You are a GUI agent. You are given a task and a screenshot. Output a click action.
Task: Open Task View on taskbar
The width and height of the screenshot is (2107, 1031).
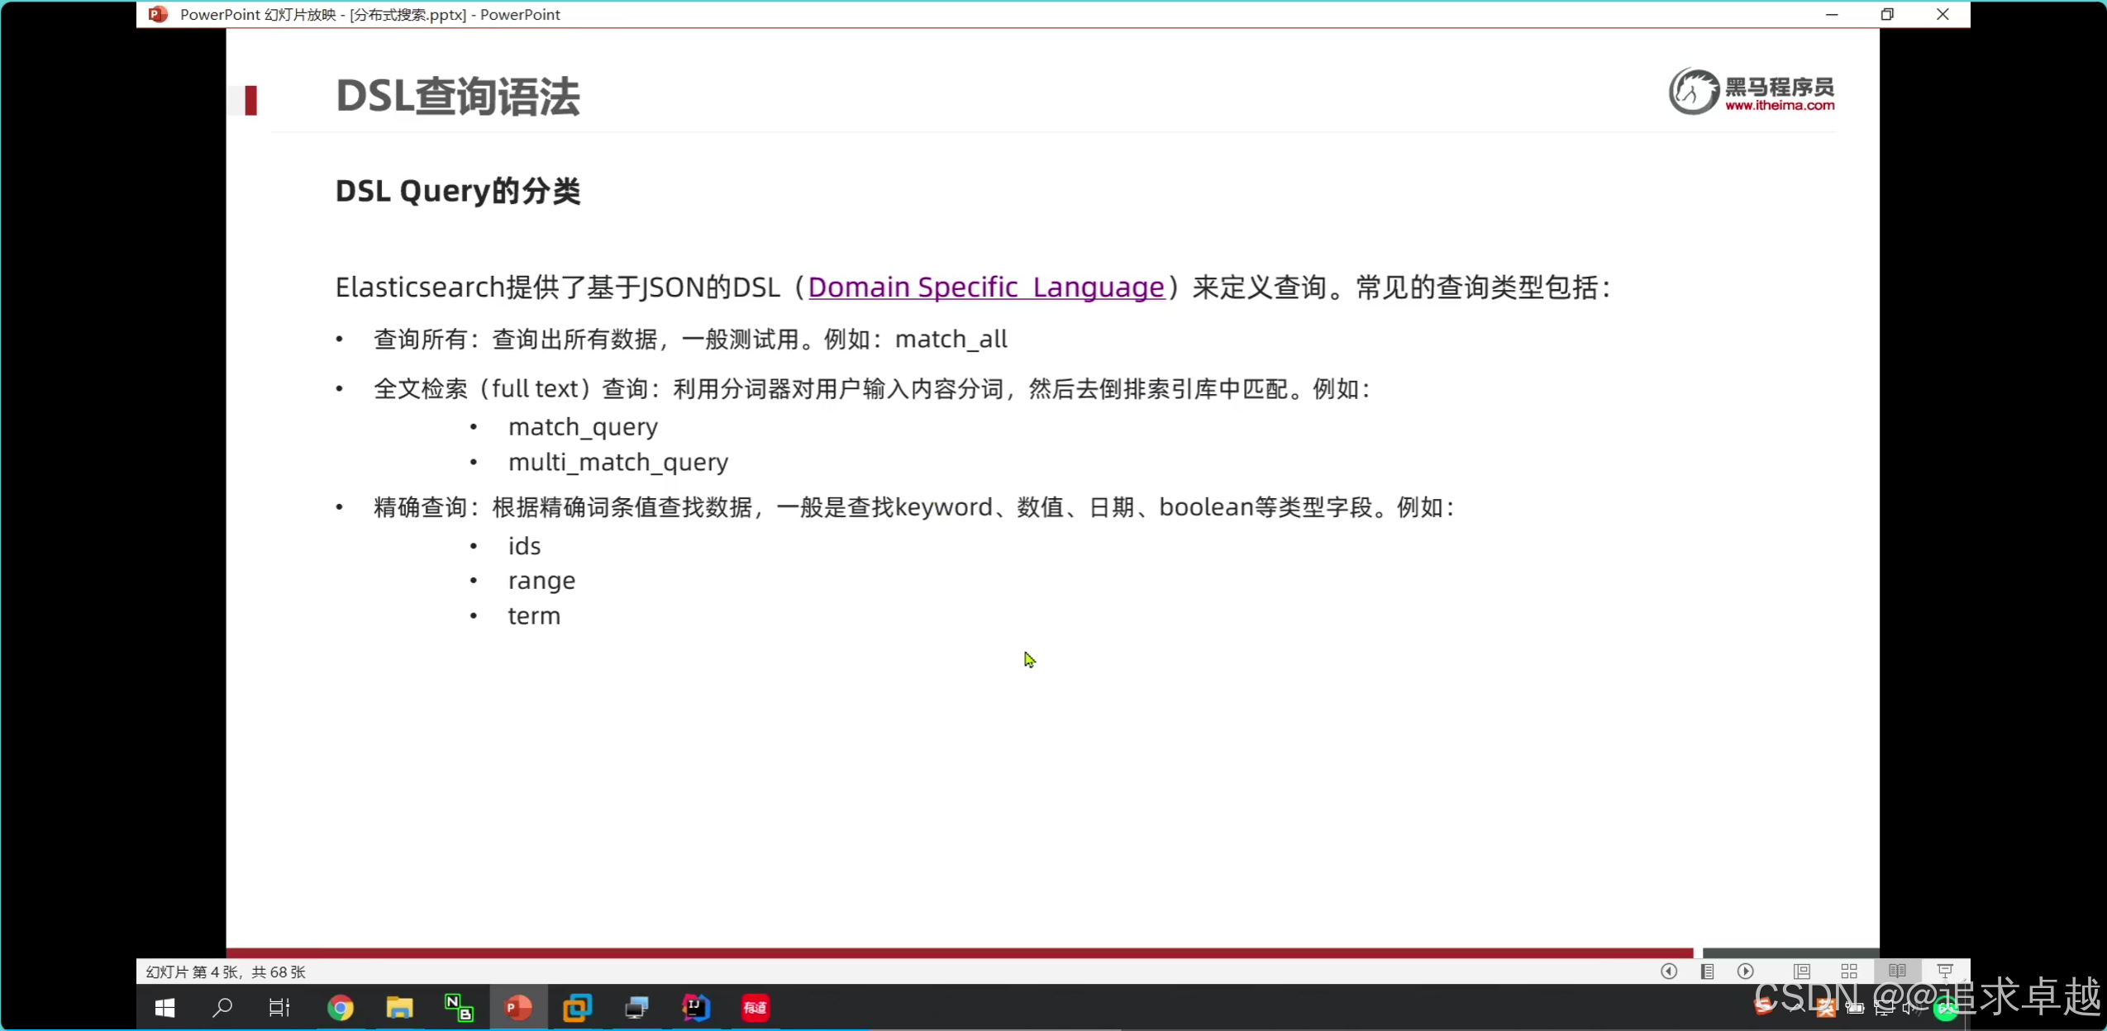pos(279,1008)
